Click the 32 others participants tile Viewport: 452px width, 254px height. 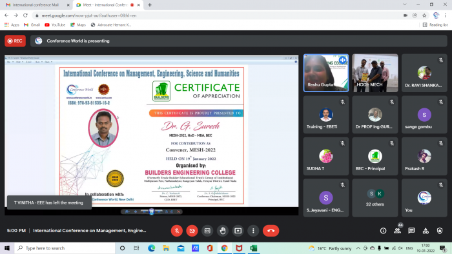click(375, 198)
